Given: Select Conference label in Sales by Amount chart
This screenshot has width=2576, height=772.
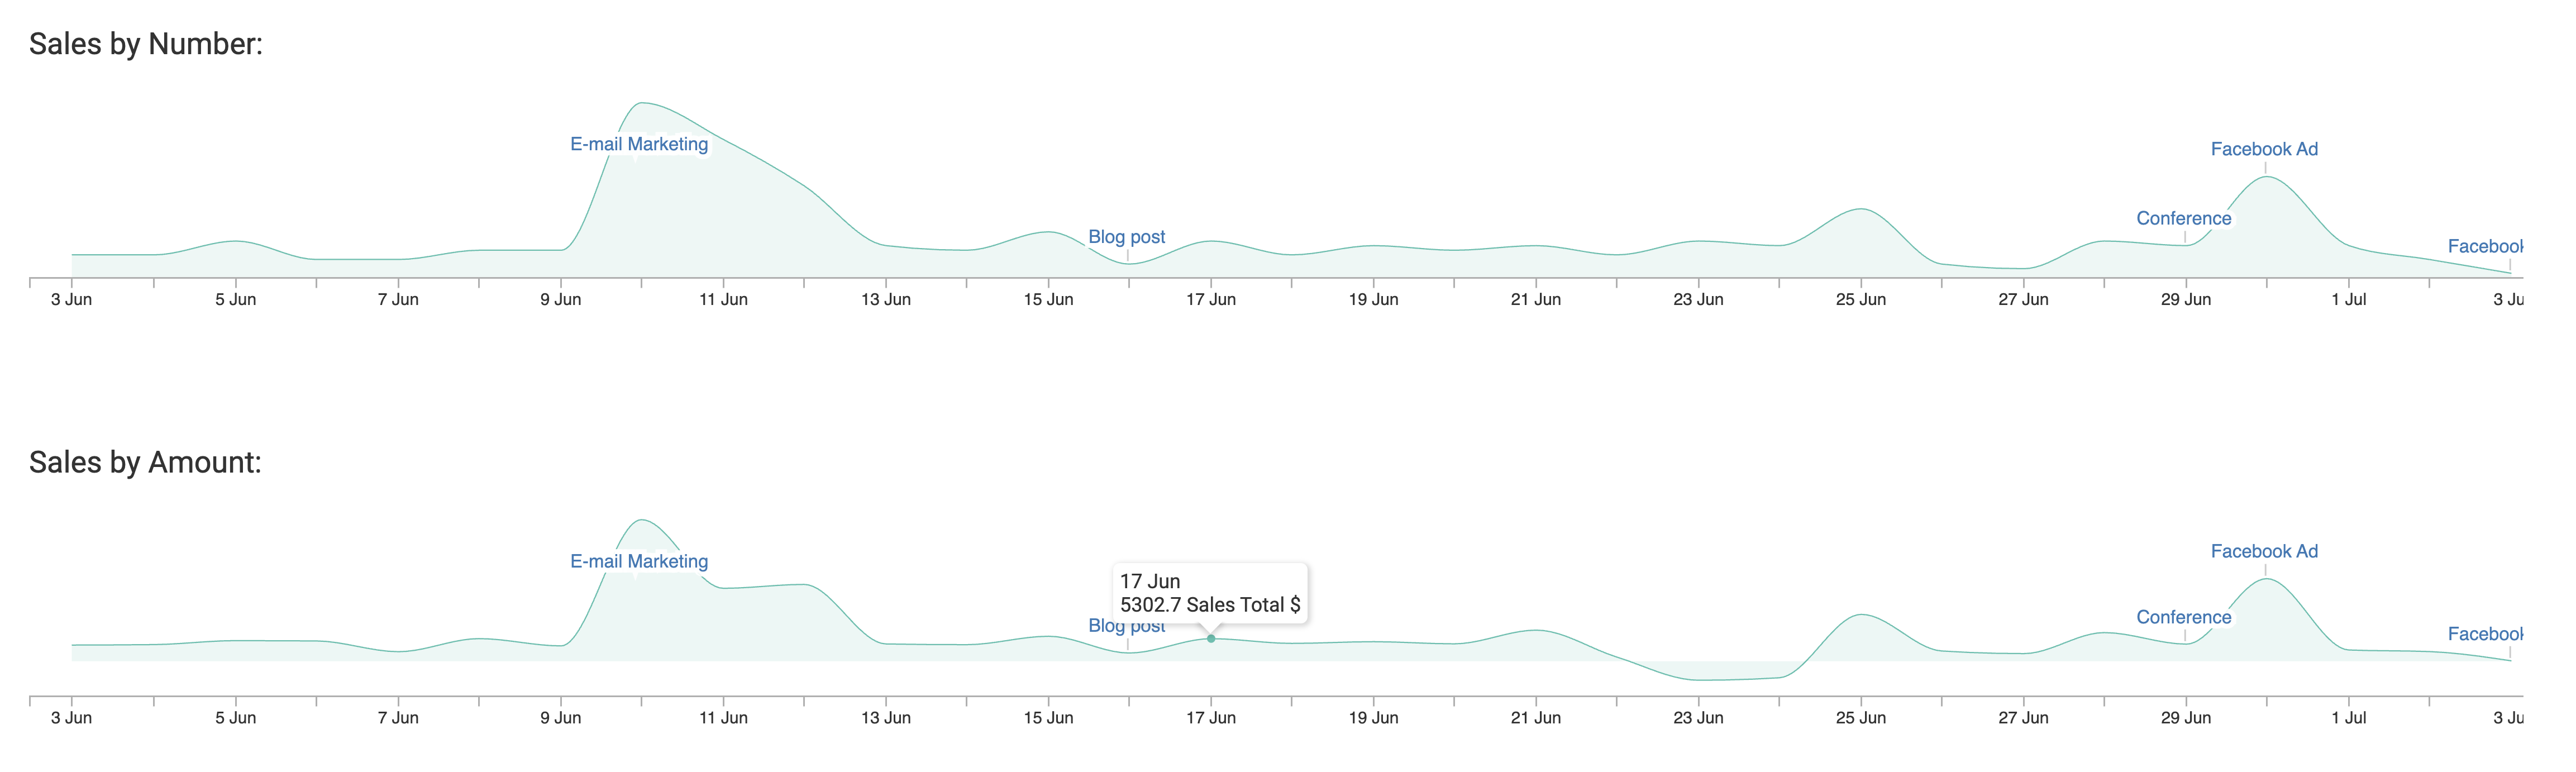Looking at the screenshot, I should tap(2183, 617).
